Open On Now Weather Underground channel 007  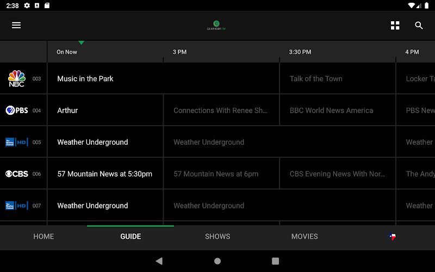pyautogui.click(x=105, y=206)
